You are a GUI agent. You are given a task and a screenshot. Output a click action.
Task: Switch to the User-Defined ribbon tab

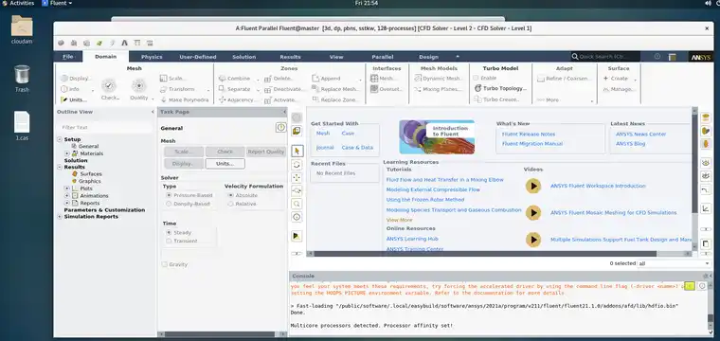click(x=198, y=57)
